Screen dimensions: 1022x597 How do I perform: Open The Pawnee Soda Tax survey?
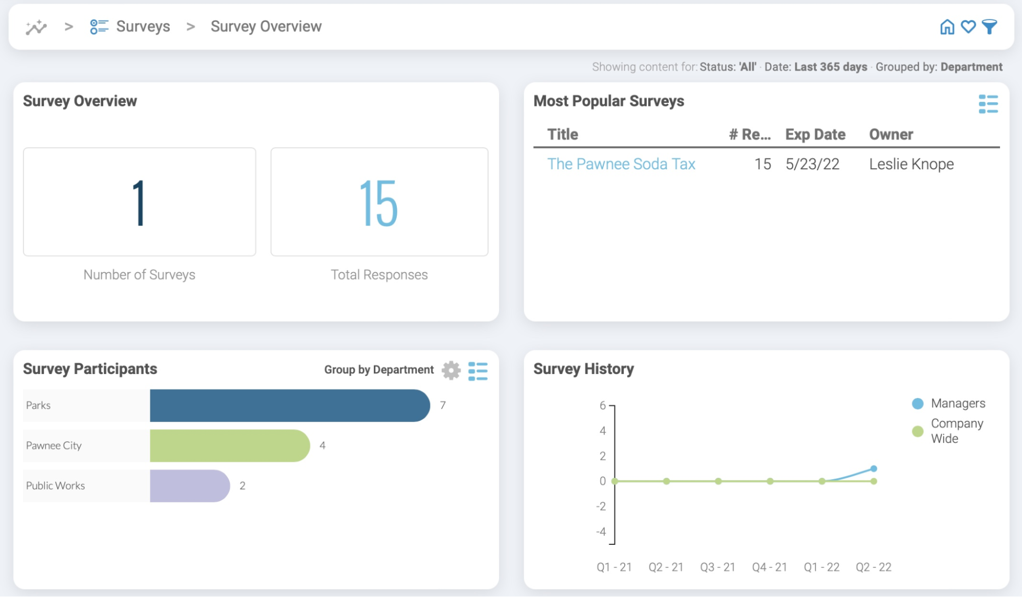point(621,164)
